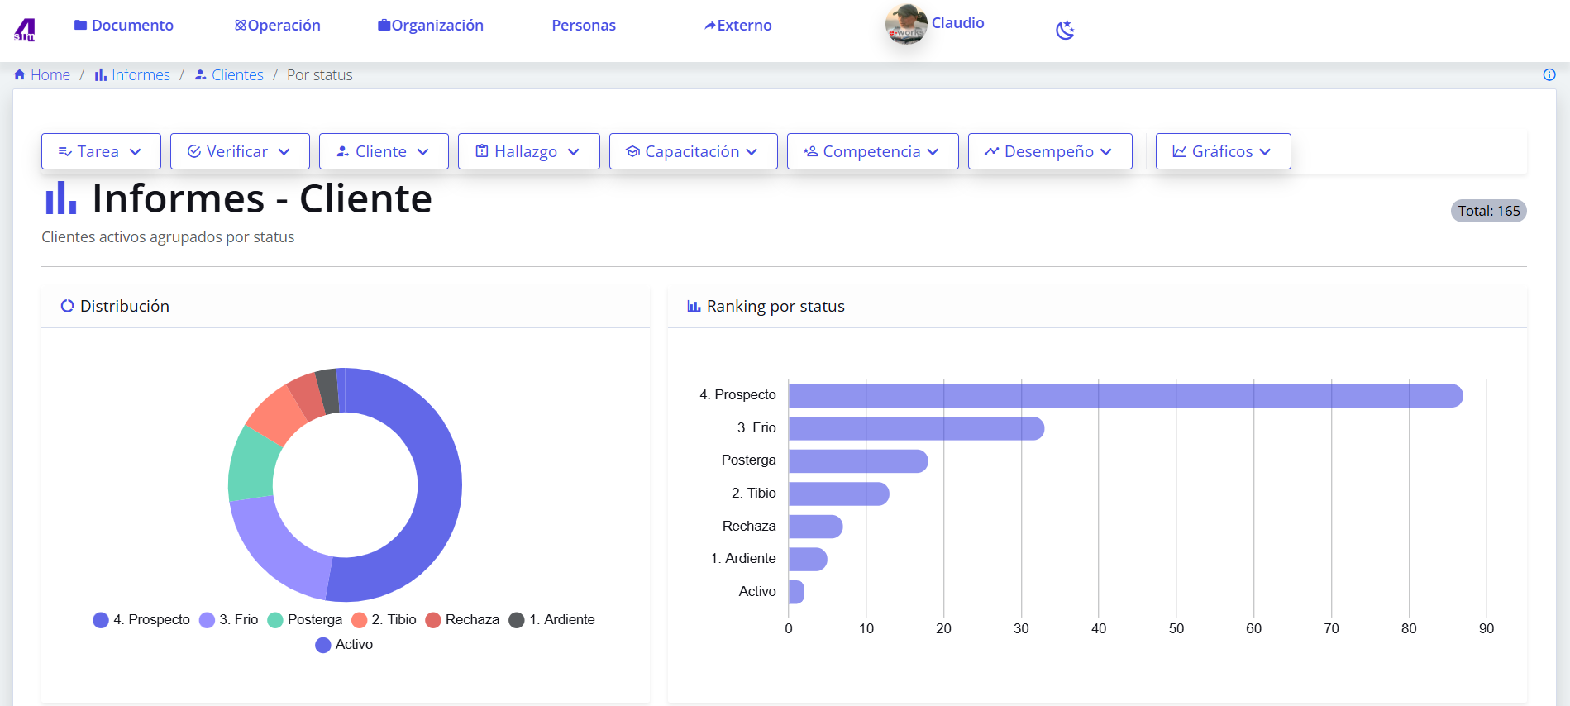The width and height of the screenshot is (1570, 706).
Task: Click the Hallazgo clipboard icon
Action: pyautogui.click(x=482, y=150)
